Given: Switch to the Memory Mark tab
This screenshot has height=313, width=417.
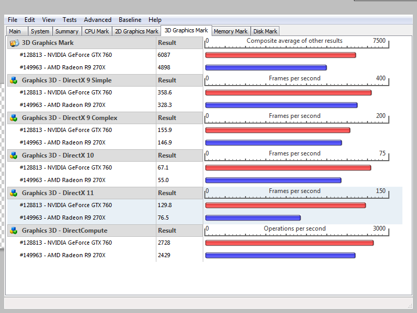Looking at the screenshot, I should 230,31.
